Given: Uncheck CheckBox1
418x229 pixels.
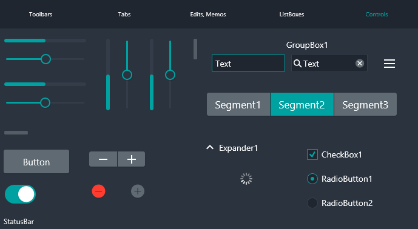Looking at the screenshot, I should (312, 154).
